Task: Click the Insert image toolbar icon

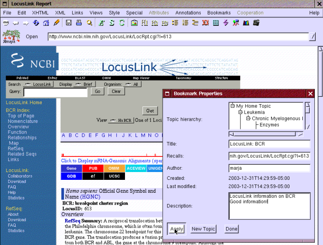Action: (x=134, y=22)
